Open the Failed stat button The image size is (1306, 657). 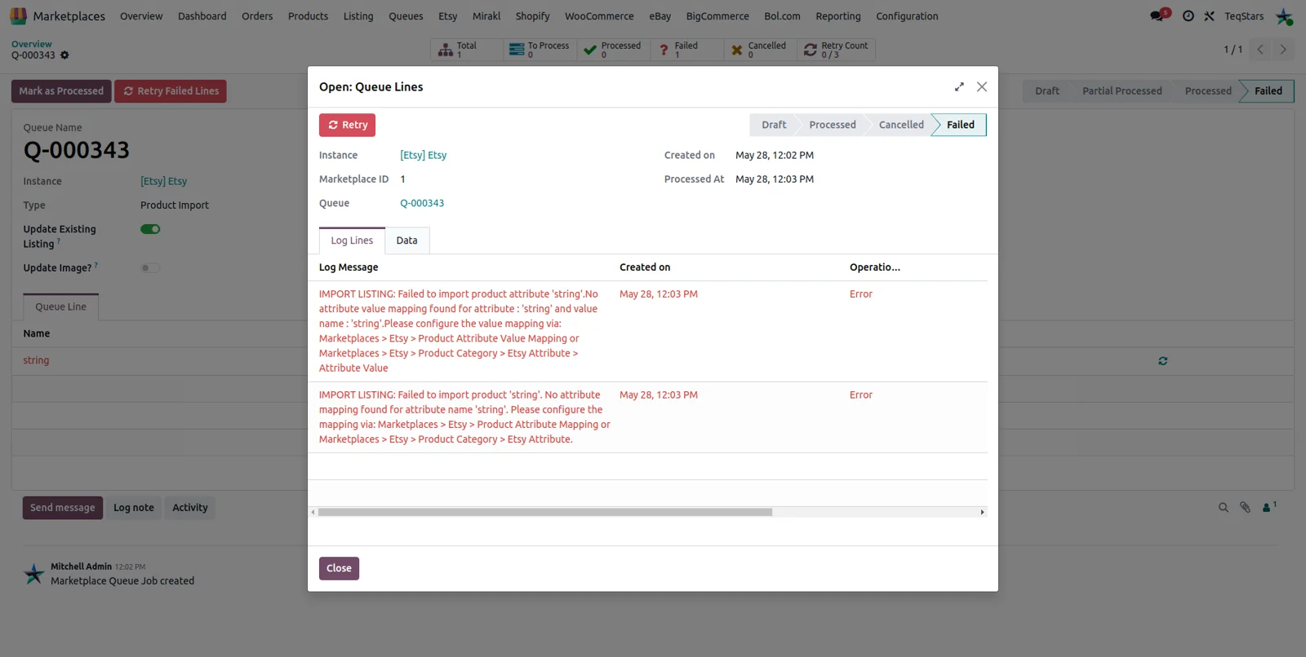[x=687, y=50]
